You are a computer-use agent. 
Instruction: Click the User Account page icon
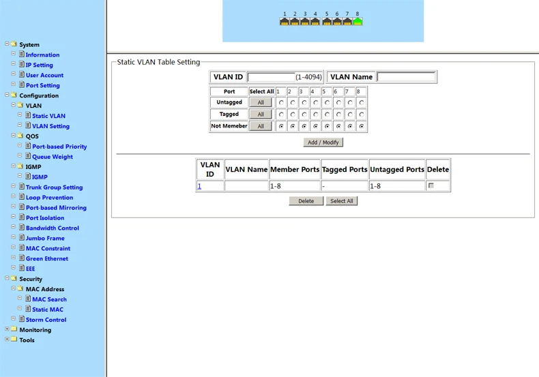click(22, 74)
